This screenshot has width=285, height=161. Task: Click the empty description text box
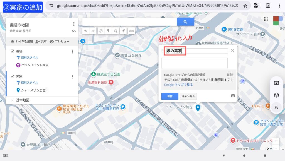[194, 63]
